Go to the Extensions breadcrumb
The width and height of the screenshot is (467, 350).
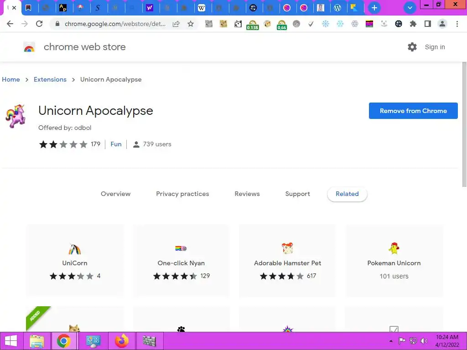pos(50,79)
